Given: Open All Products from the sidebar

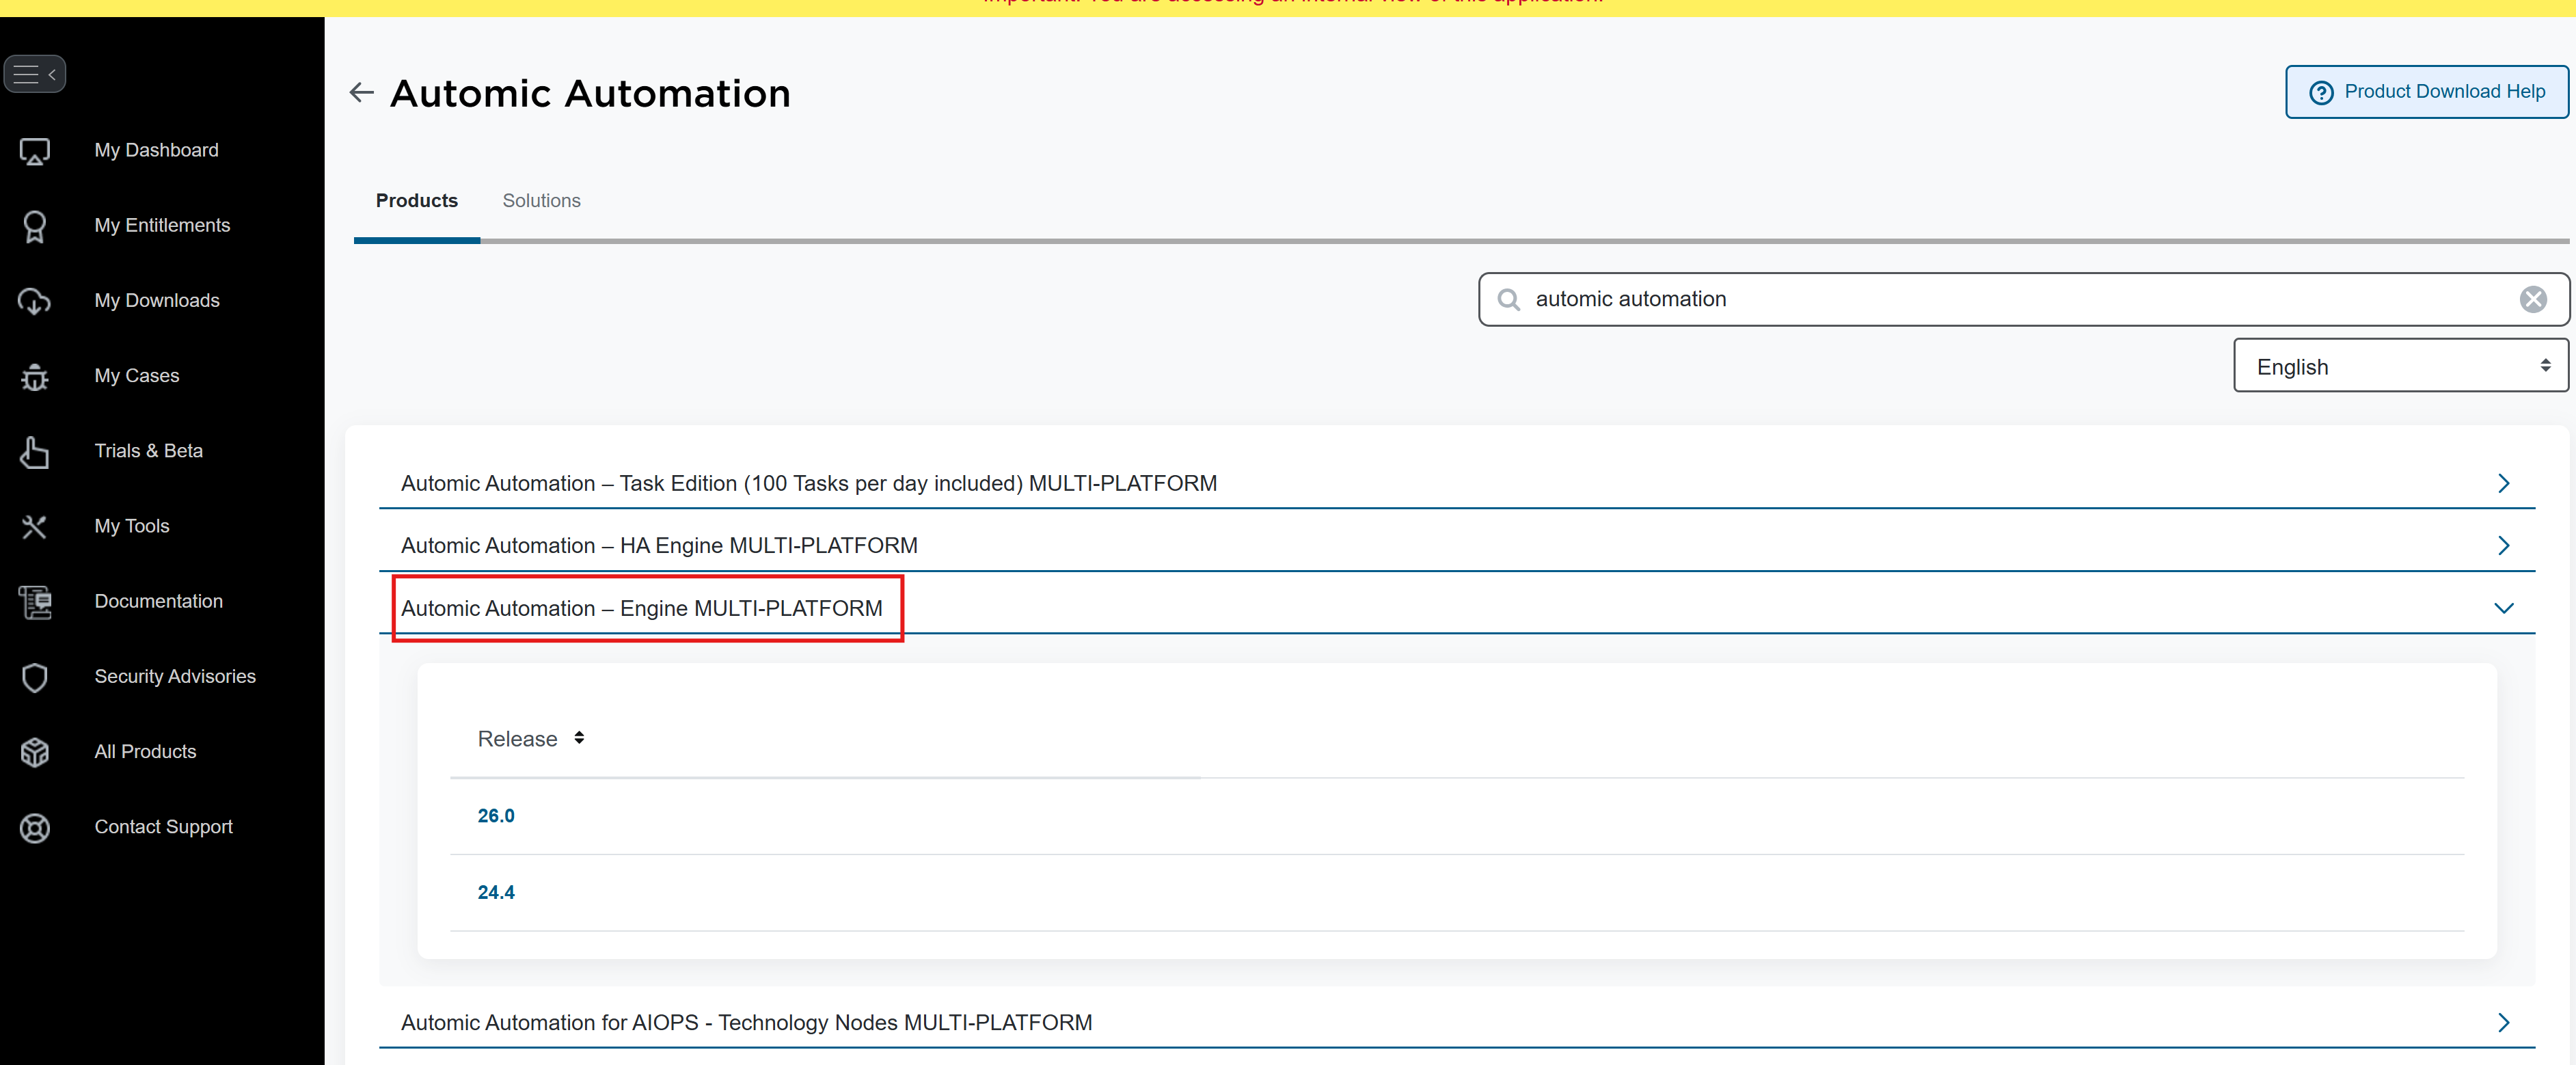Looking at the screenshot, I should point(145,751).
